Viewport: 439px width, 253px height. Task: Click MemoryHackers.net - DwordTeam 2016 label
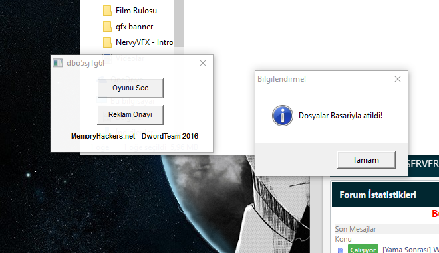134,136
